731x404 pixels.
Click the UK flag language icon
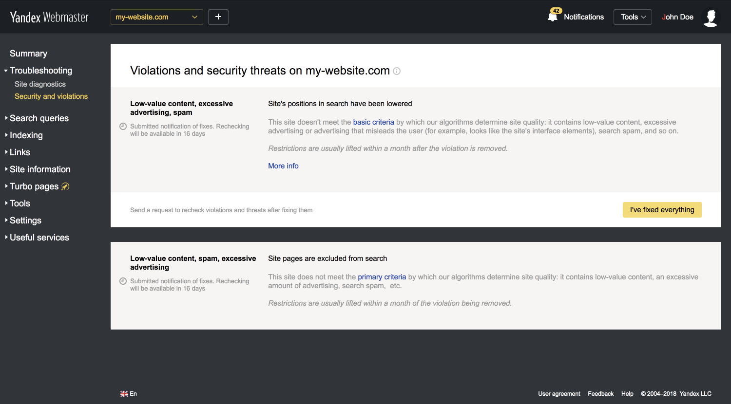[x=124, y=394]
